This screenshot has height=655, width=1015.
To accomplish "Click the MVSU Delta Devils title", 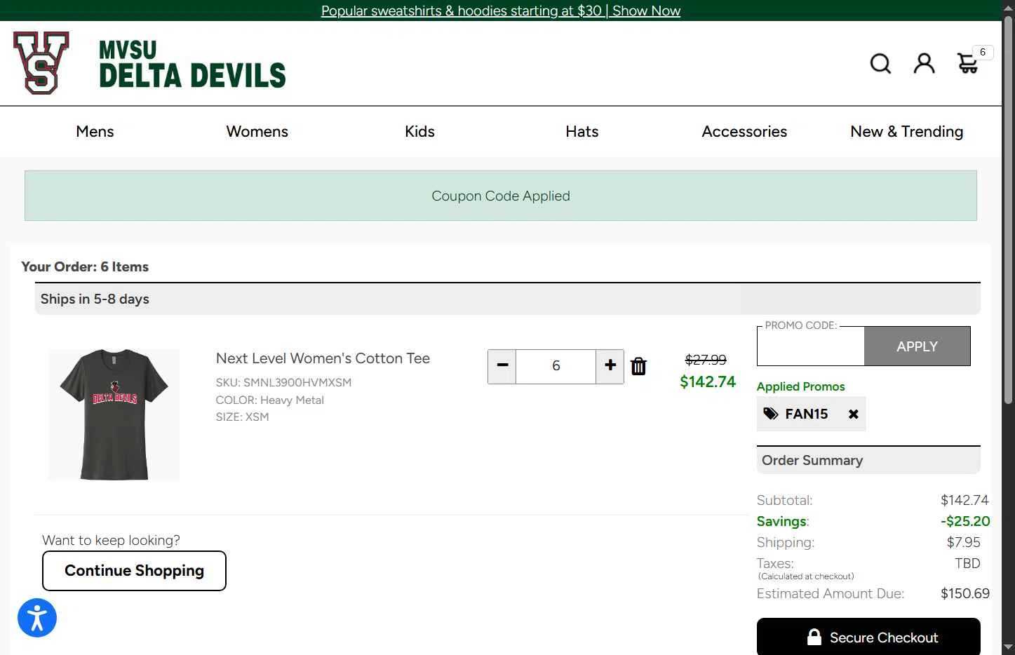I will pos(192,64).
